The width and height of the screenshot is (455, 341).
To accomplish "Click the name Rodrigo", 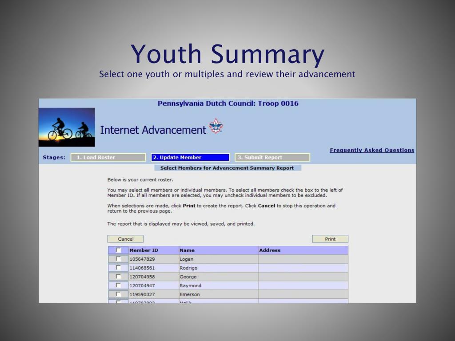I will pos(188,268).
